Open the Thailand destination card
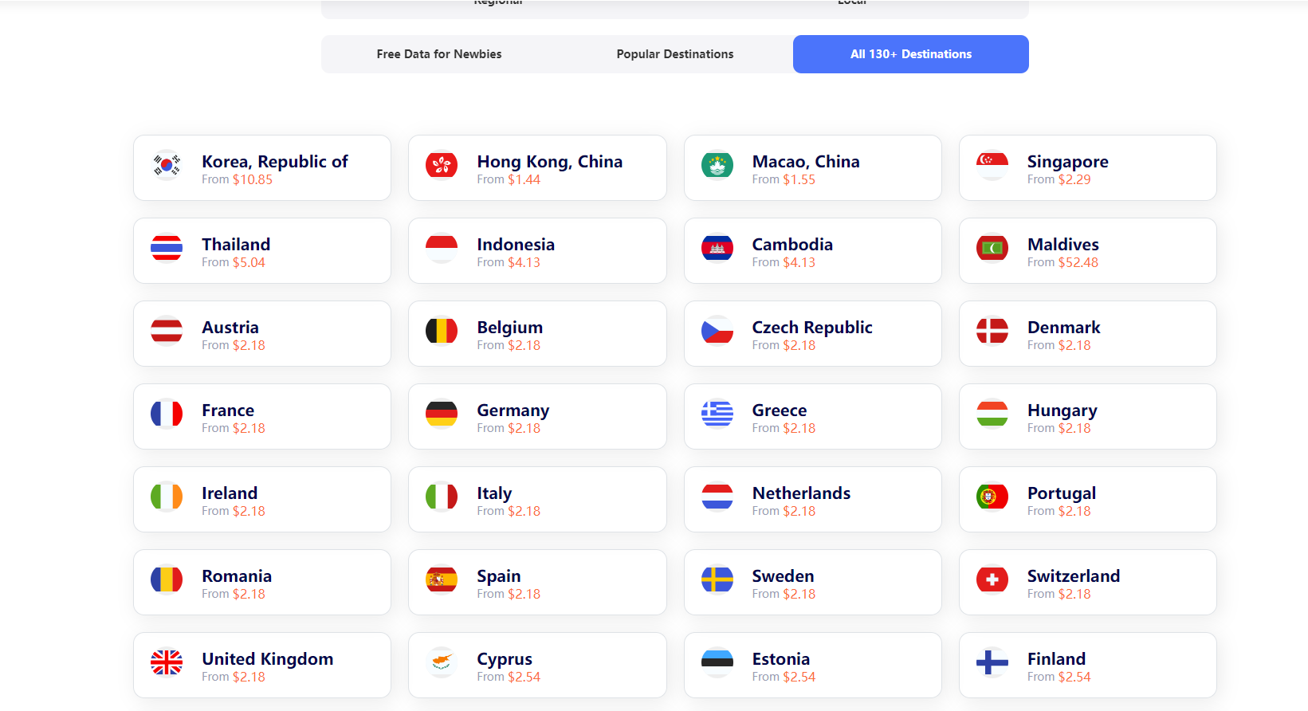The height and width of the screenshot is (711, 1308). [262, 251]
